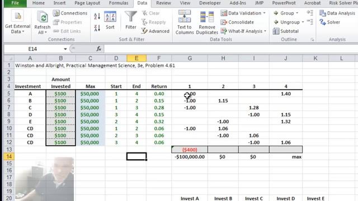Screen dimensions: 358x201
Task: Click Remove Duplicates
Action: (x=207, y=22)
